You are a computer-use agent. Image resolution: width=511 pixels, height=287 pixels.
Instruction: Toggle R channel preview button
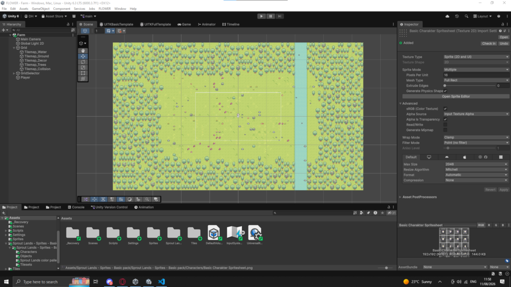point(489,225)
